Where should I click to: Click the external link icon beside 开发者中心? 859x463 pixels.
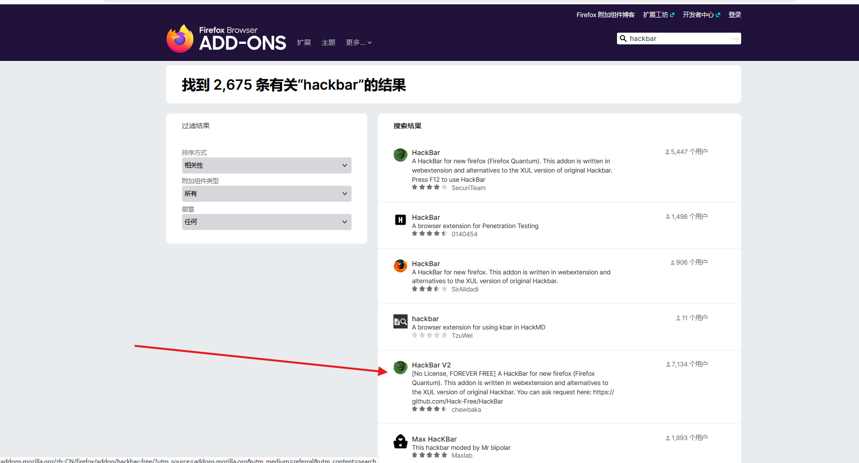coord(718,15)
